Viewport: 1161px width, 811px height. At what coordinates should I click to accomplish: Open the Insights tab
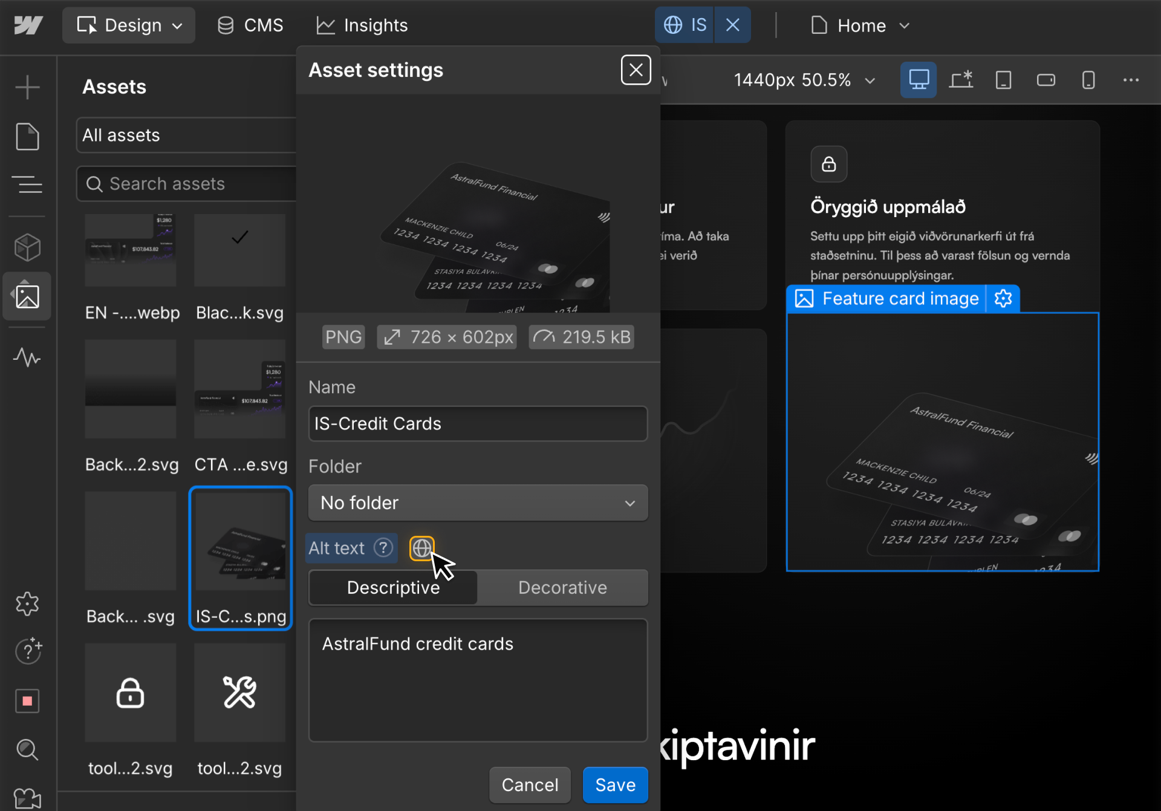pos(361,25)
